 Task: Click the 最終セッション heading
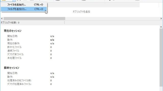(11, 68)
